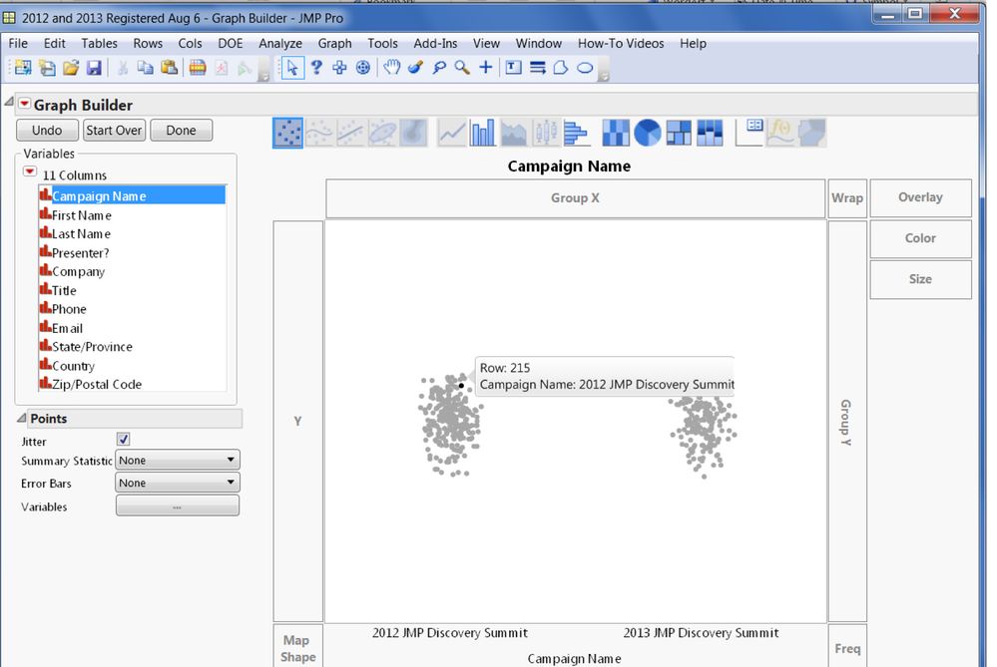The image size is (997, 667).
Task: Open the Tables menu
Action: (x=99, y=43)
